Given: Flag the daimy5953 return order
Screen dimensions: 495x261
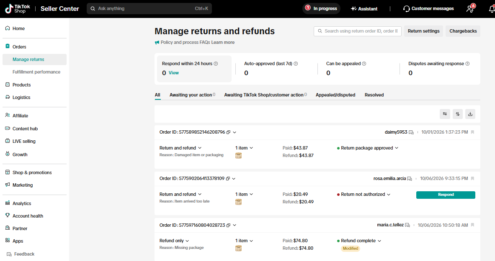Looking at the screenshot, I should click(472, 132).
